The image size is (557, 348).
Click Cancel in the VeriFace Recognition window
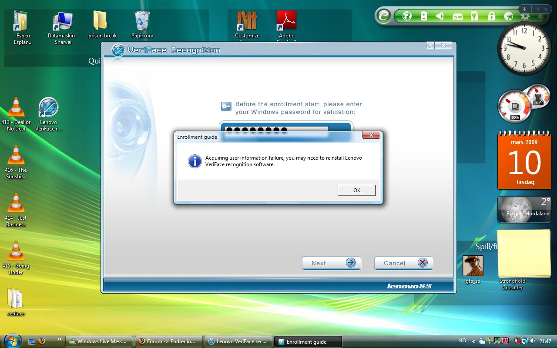point(403,263)
